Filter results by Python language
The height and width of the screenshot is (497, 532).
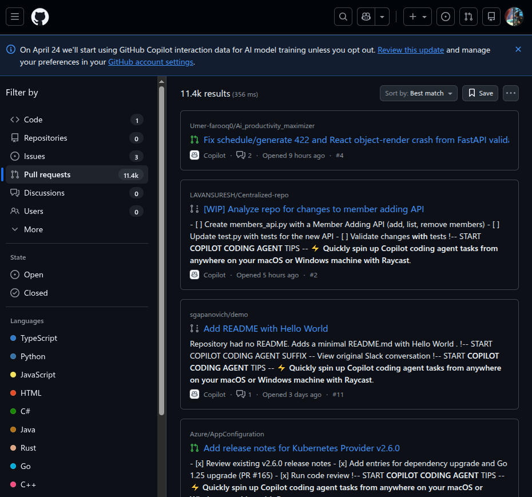[x=33, y=356]
